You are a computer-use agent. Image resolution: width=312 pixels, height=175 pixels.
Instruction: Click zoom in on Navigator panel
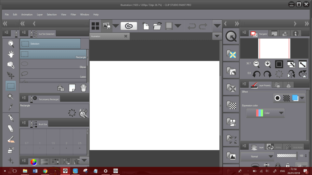point(268,64)
